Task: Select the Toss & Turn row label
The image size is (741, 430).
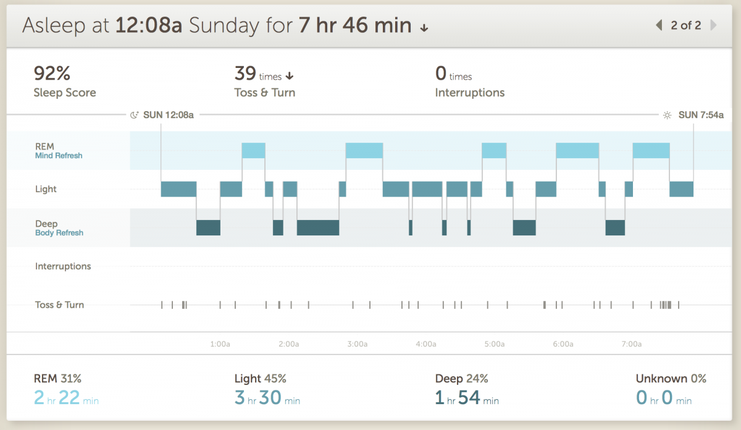Action: click(x=59, y=305)
